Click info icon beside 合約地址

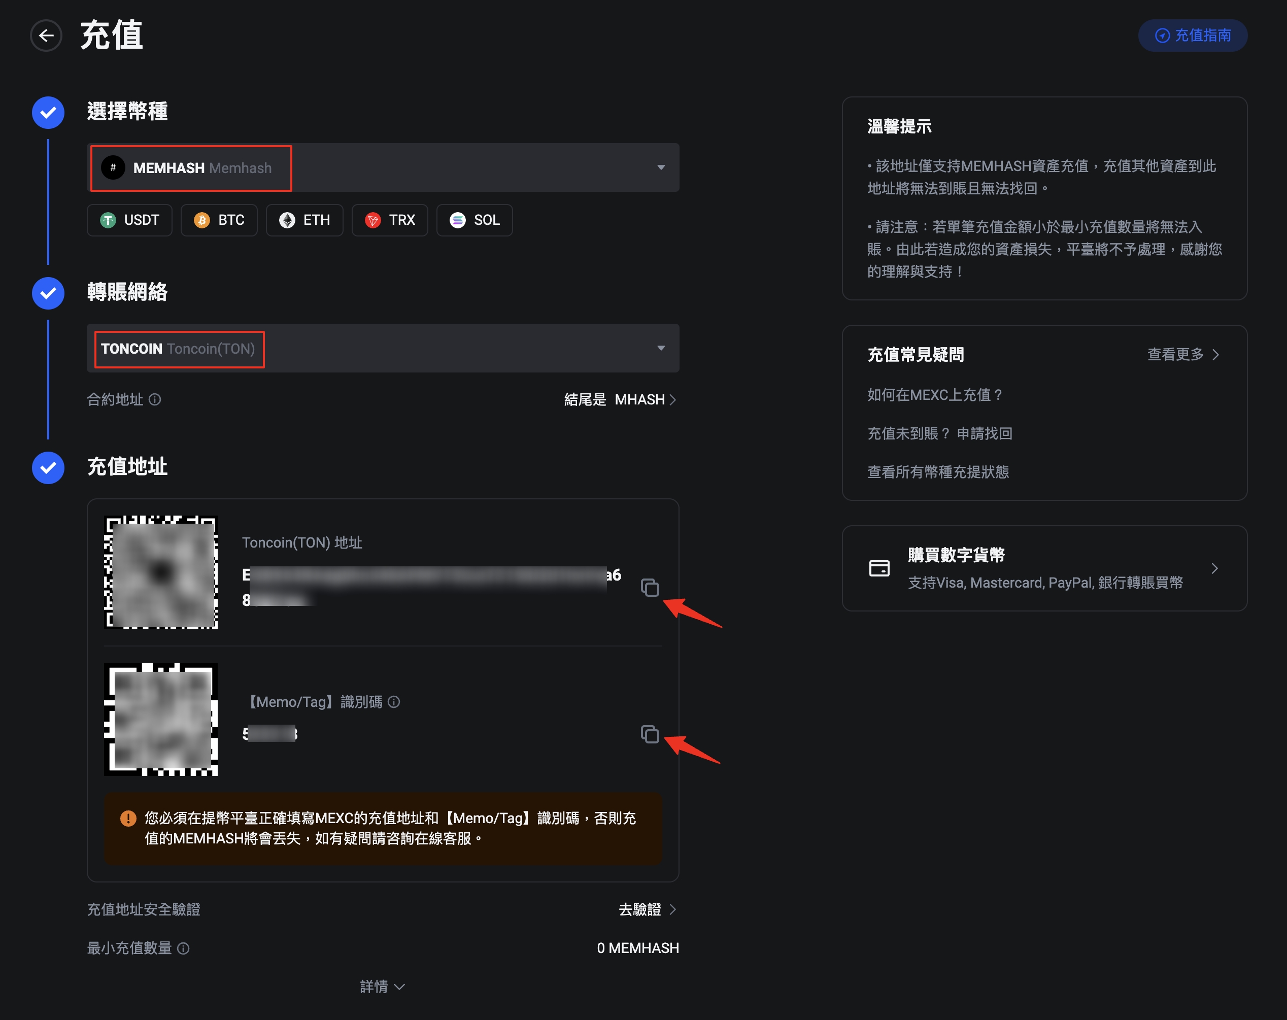[x=155, y=399]
